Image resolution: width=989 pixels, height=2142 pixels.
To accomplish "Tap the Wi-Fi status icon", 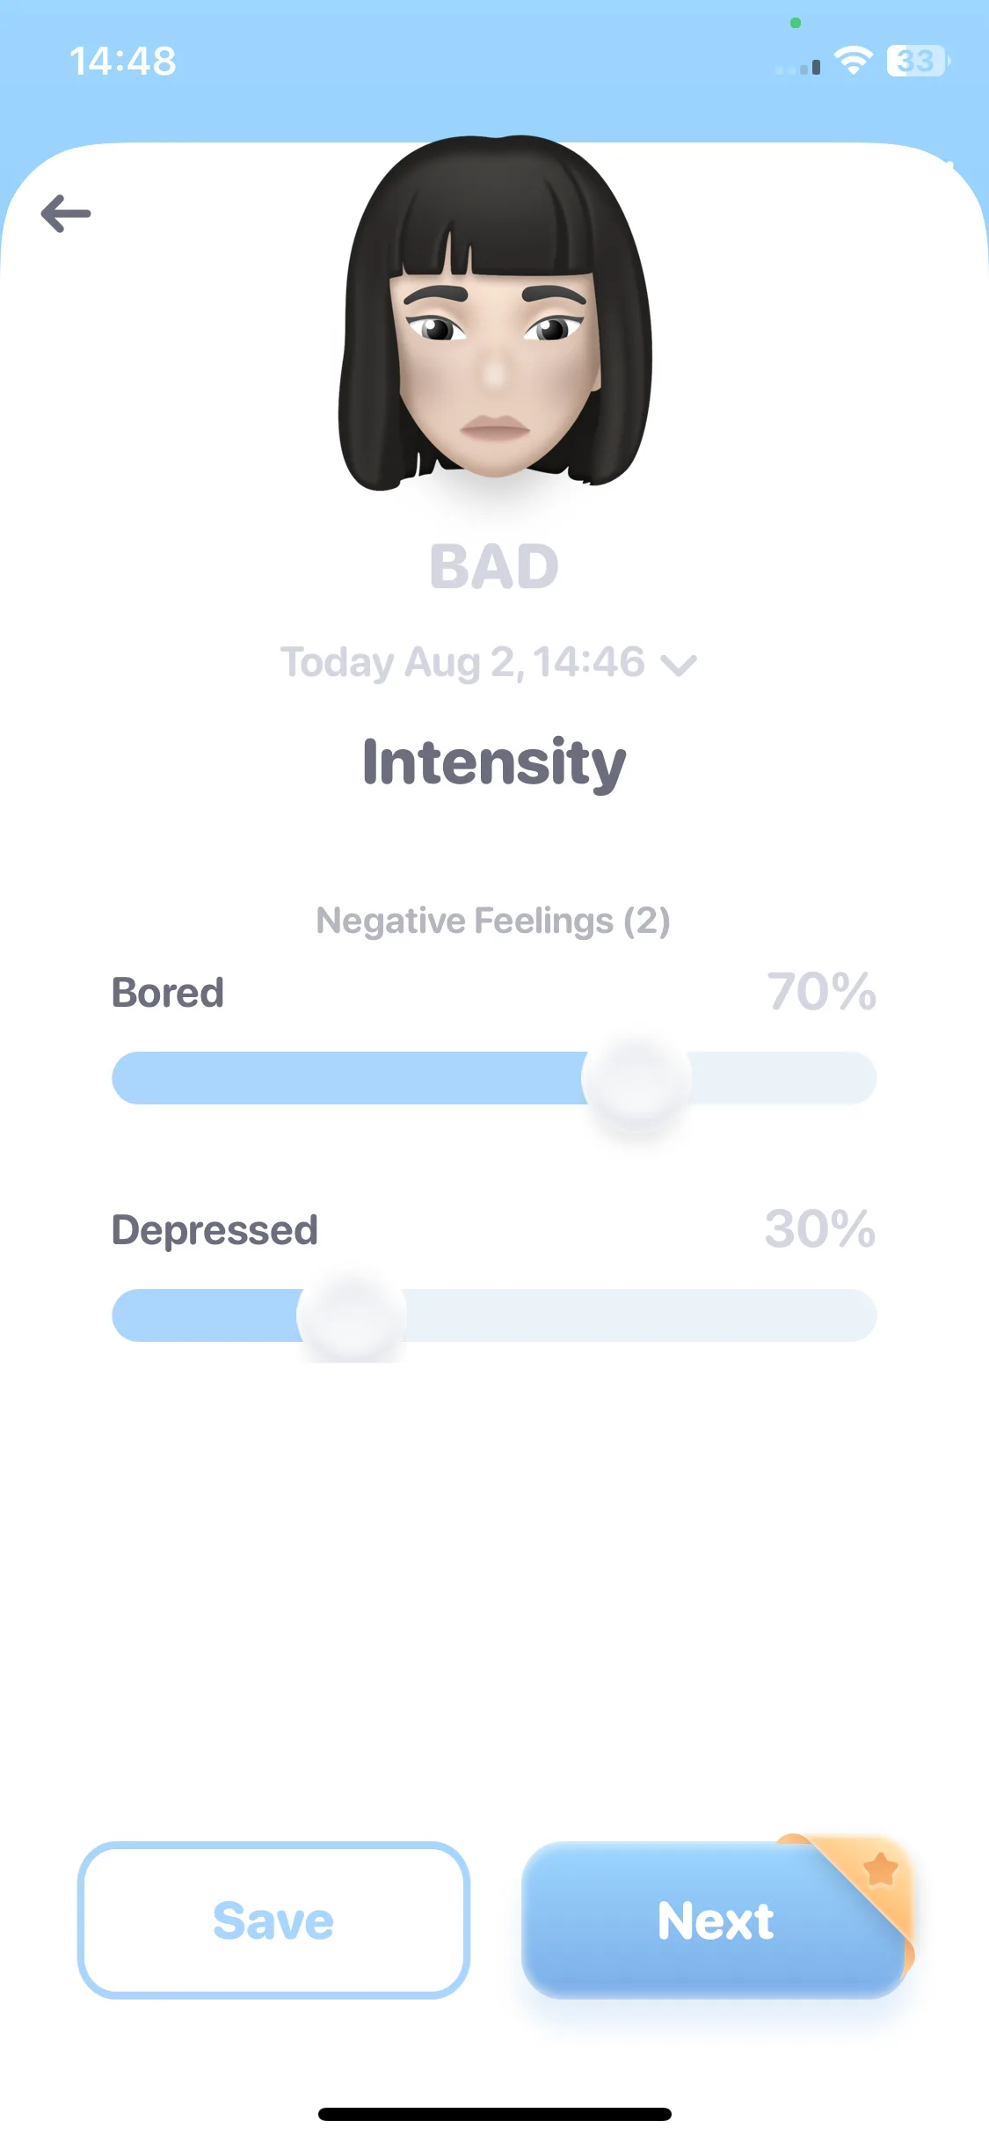I will (853, 61).
